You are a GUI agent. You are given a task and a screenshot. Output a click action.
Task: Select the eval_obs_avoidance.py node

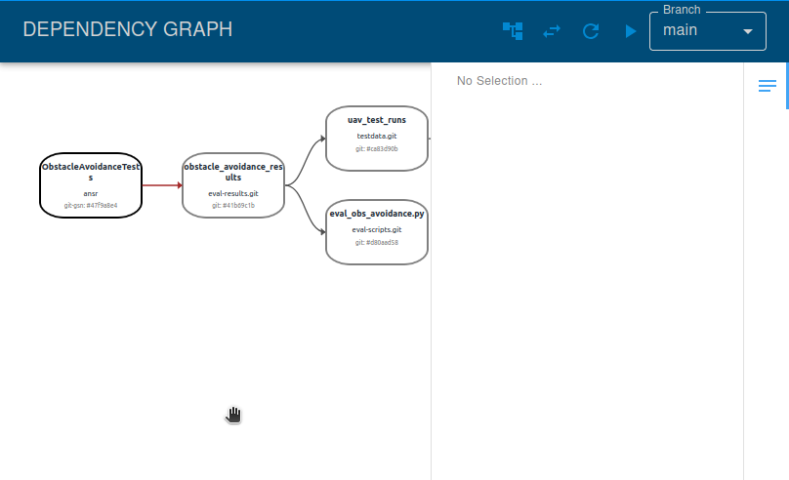click(377, 232)
